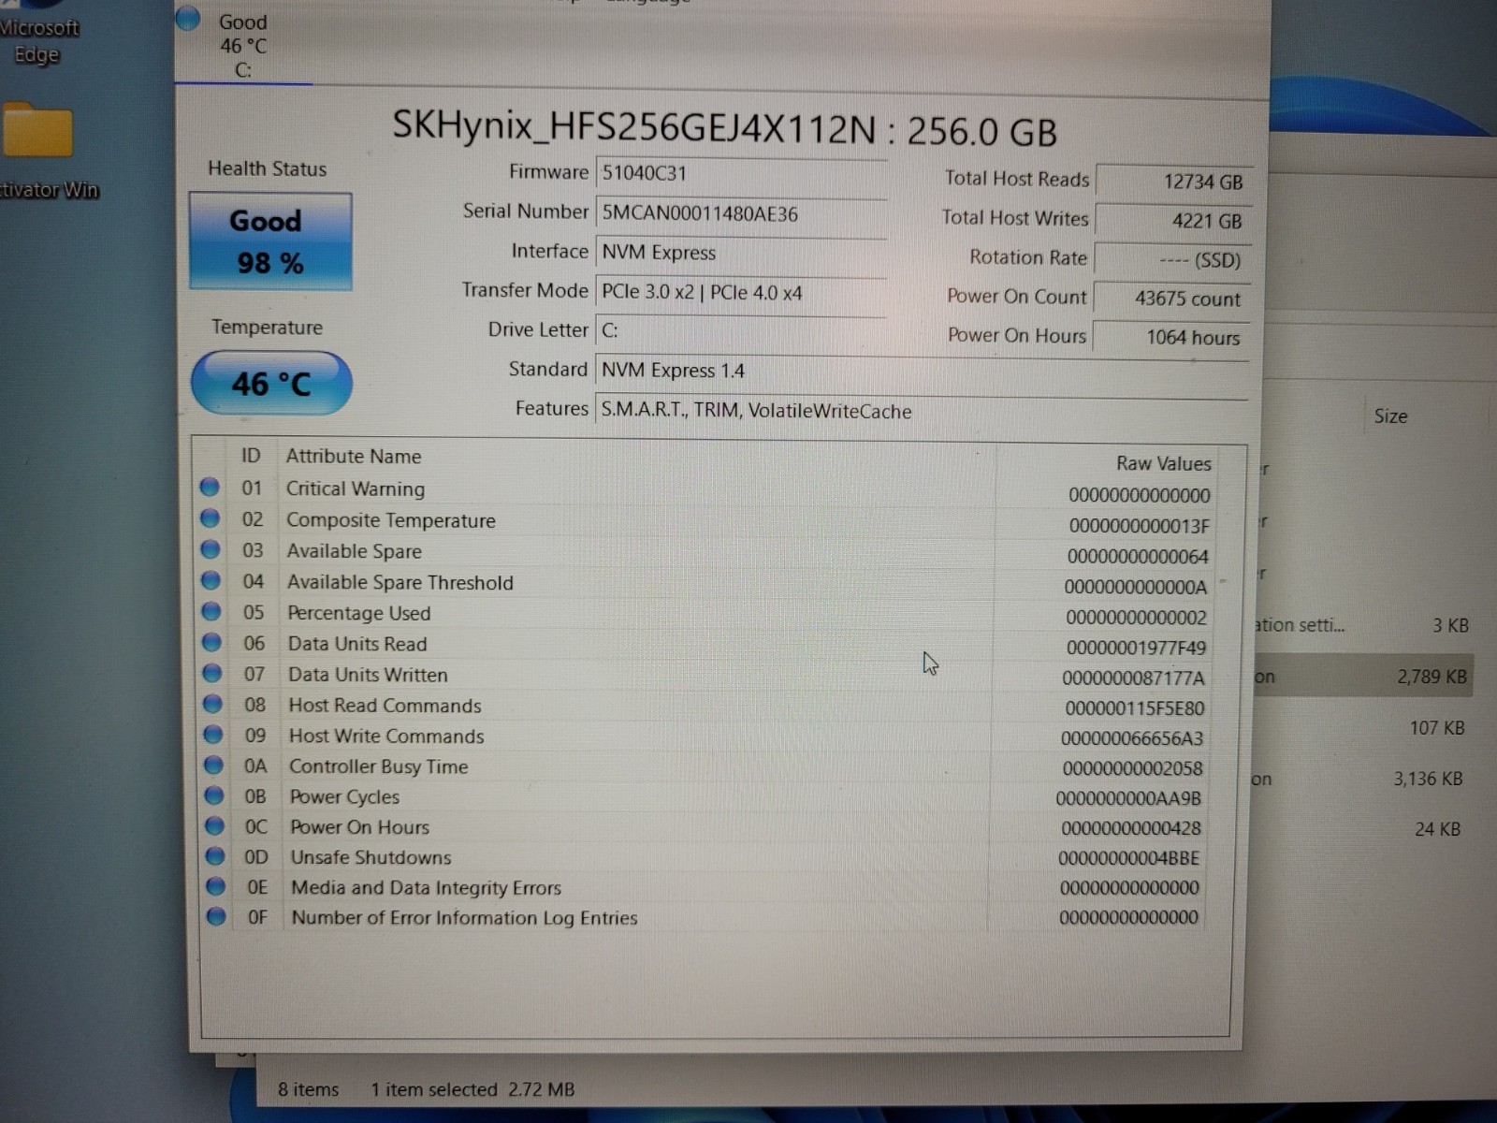
Task: Click the Serial Number field
Action: point(741,213)
